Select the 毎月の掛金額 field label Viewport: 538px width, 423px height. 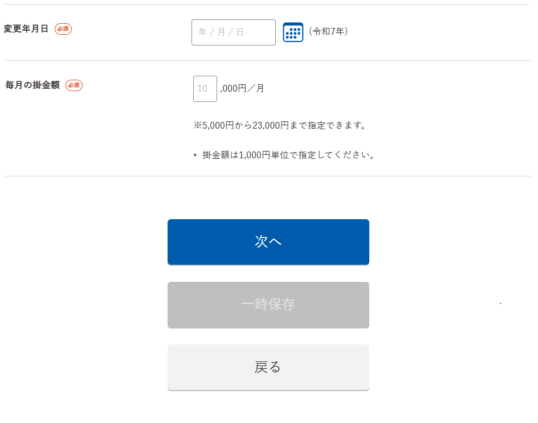[x=32, y=85]
